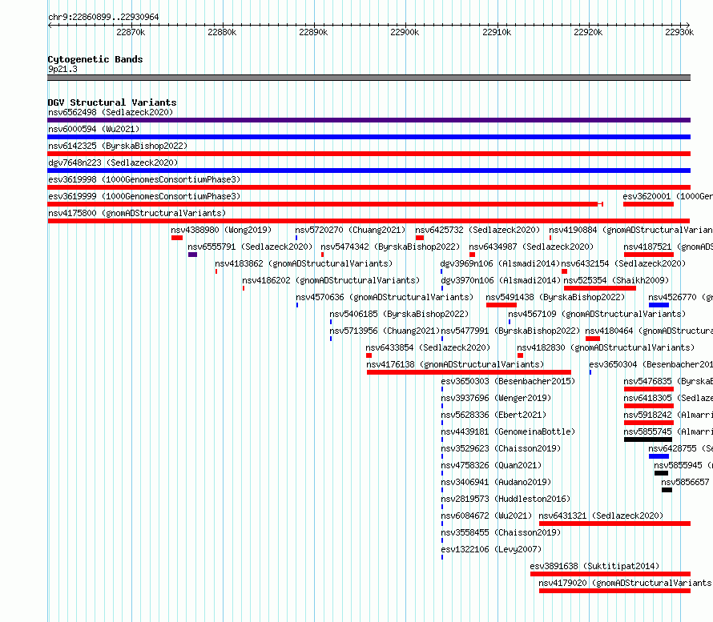This screenshot has width=713, height=622.
Task: Click nsv4176138 (gnomADStructuralVariants) label
Action: coord(455,364)
